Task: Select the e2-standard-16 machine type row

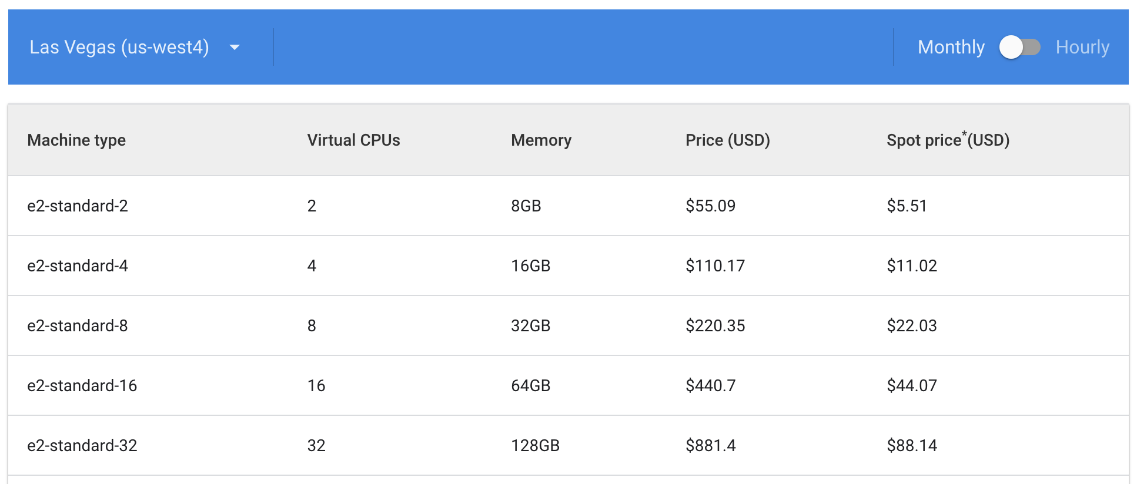Action: coord(82,386)
